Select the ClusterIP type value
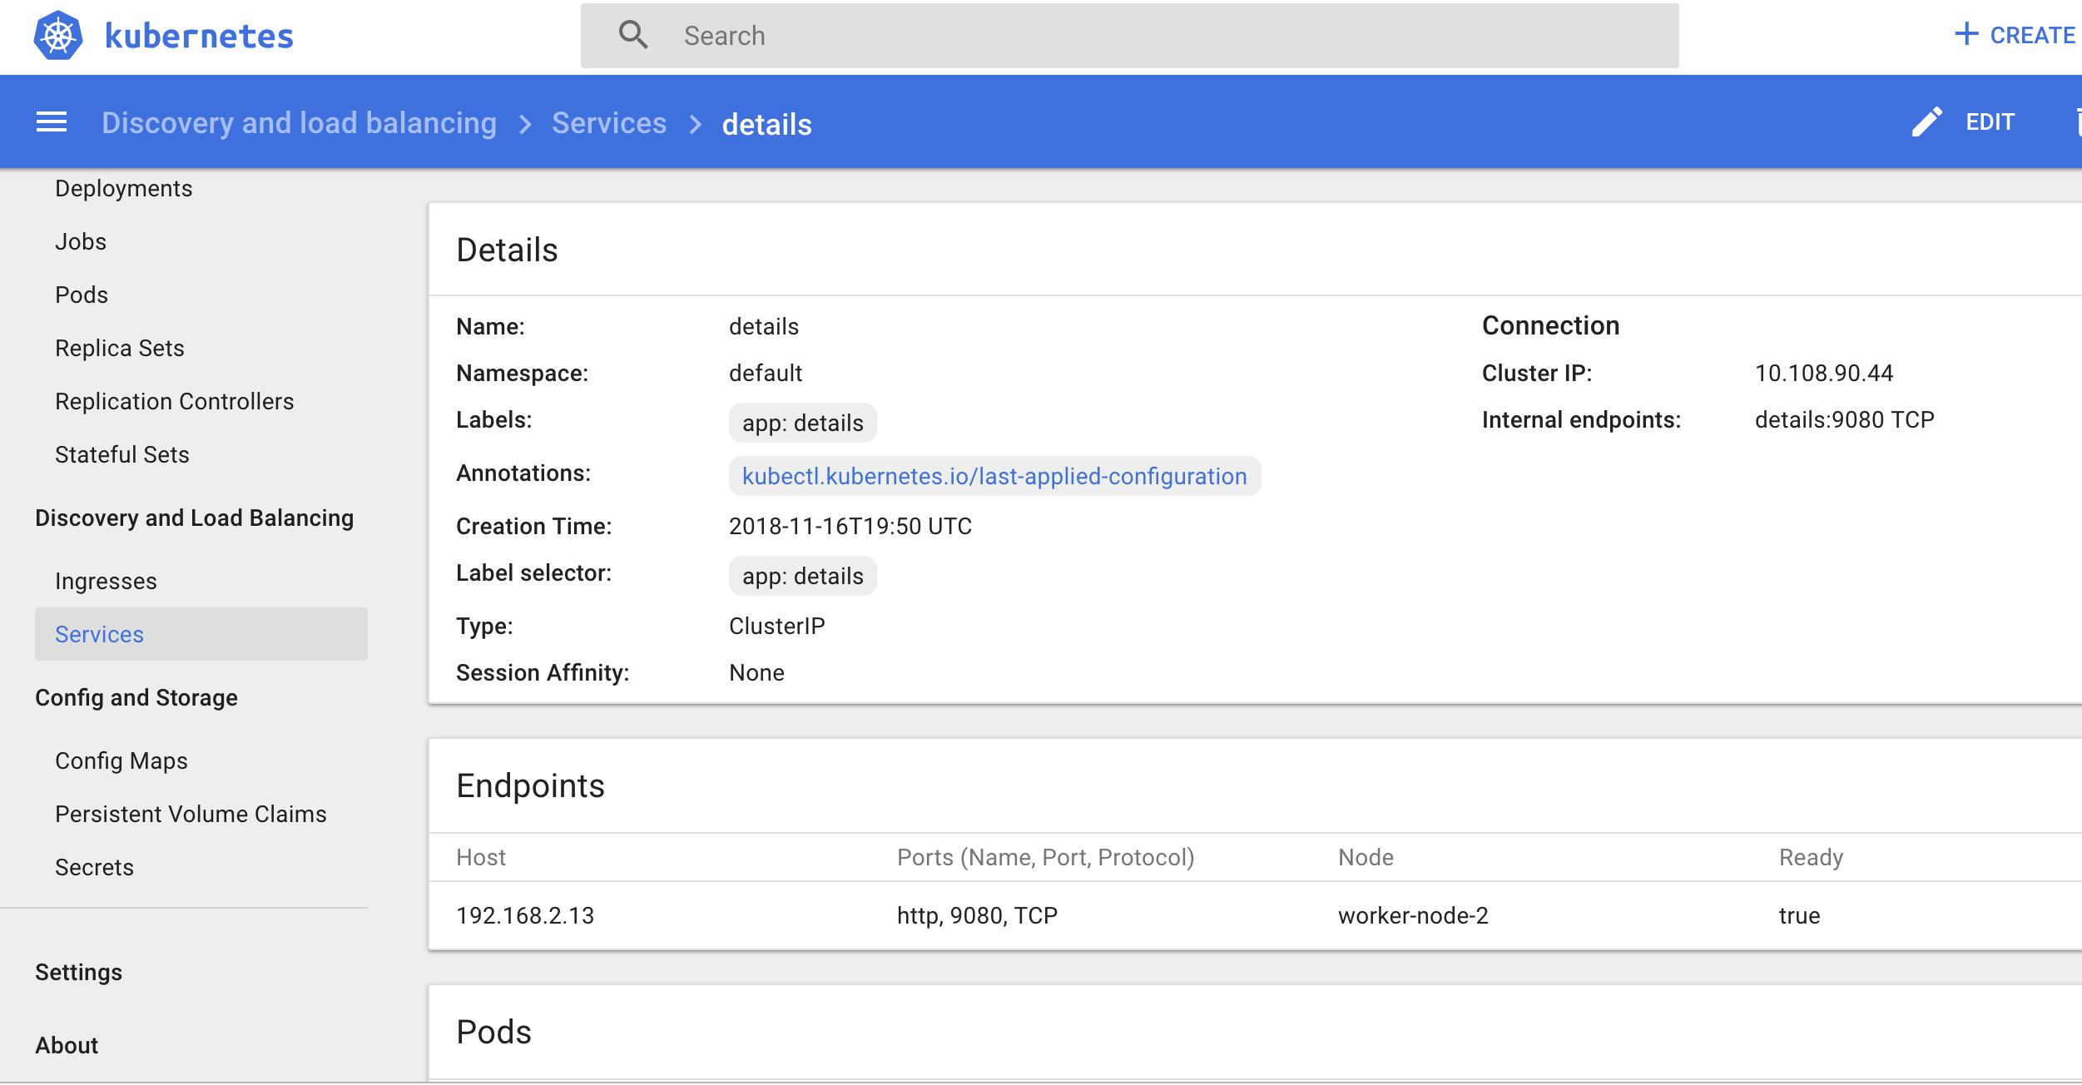 [776, 626]
